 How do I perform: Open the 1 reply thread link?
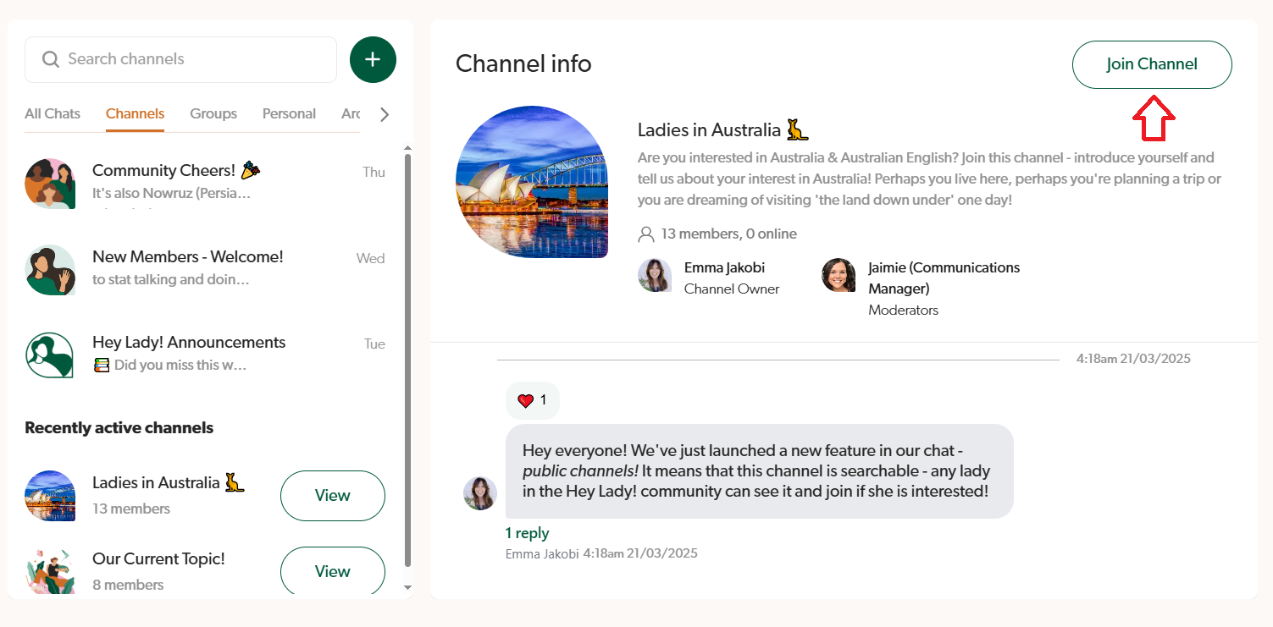click(x=527, y=533)
